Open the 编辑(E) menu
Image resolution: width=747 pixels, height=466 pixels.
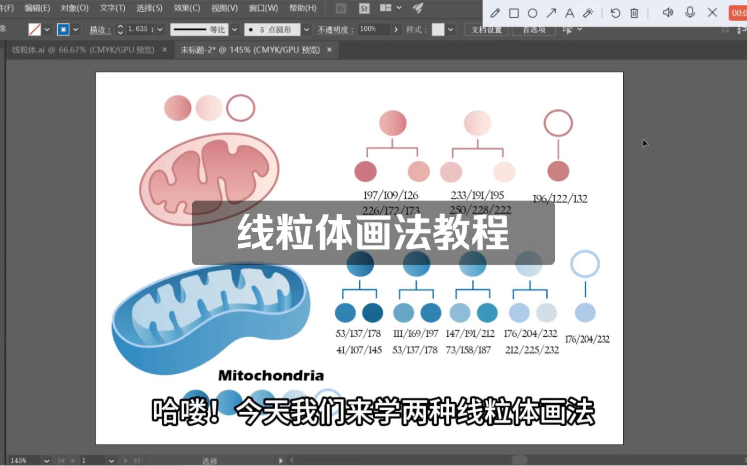point(37,8)
